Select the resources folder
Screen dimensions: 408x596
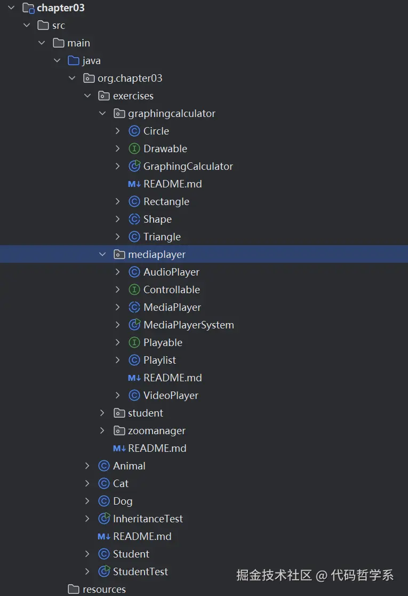tap(104, 589)
